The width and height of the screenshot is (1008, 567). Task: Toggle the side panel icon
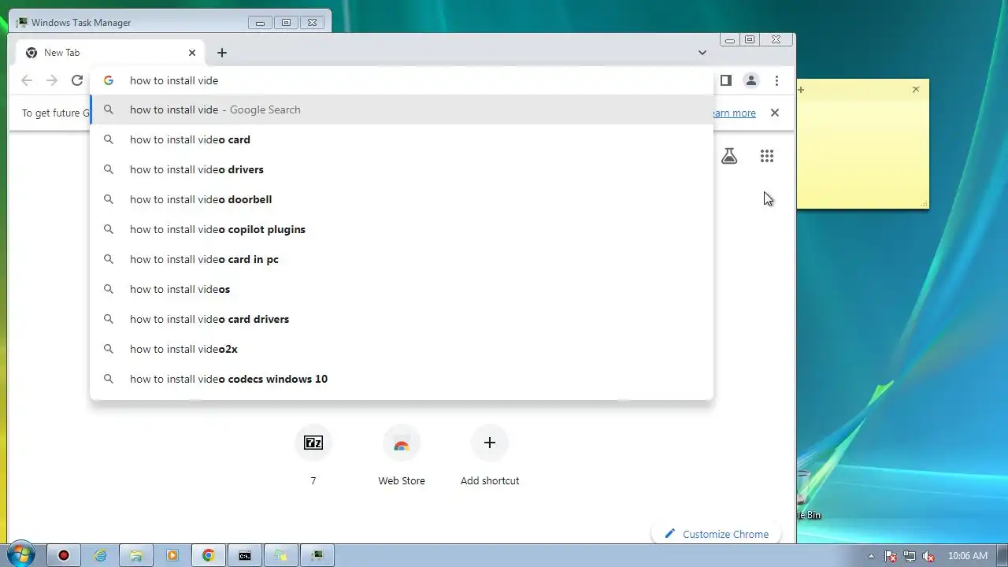pyautogui.click(x=726, y=80)
